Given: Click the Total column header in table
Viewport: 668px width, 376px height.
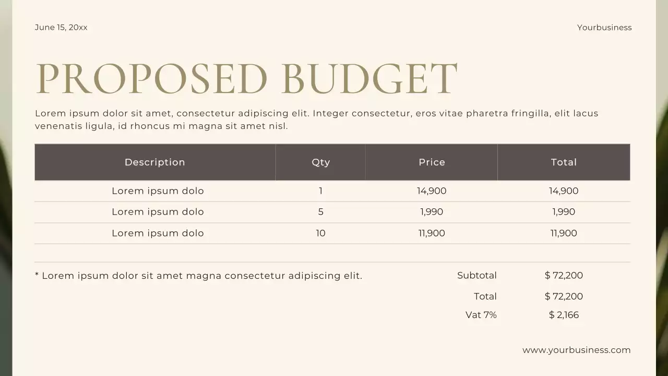Looking at the screenshot, I should pyautogui.click(x=564, y=162).
